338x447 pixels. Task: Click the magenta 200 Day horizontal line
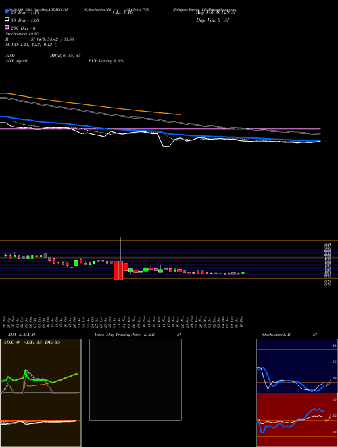tap(160, 129)
